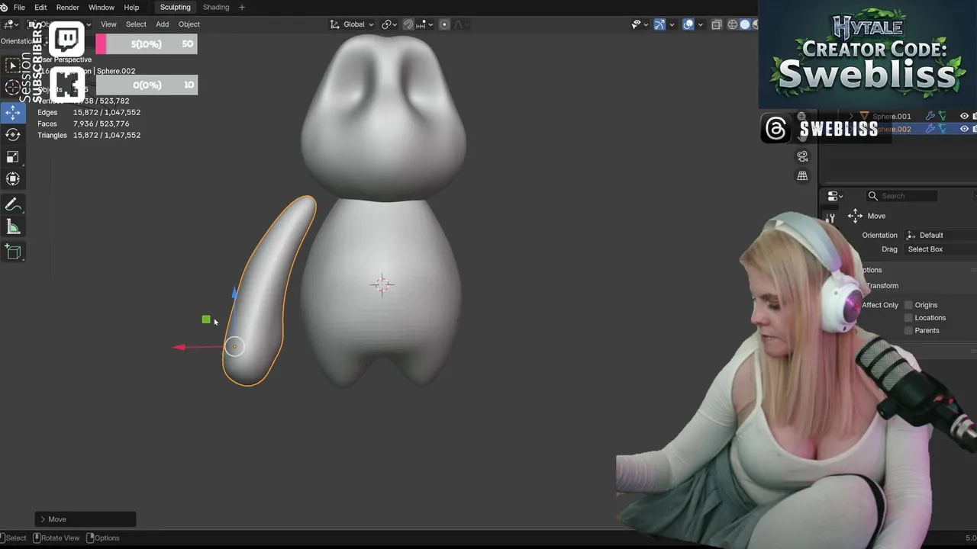The width and height of the screenshot is (977, 549).
Task: Toggle proportional editing in header
Action: tap(444, 24)
